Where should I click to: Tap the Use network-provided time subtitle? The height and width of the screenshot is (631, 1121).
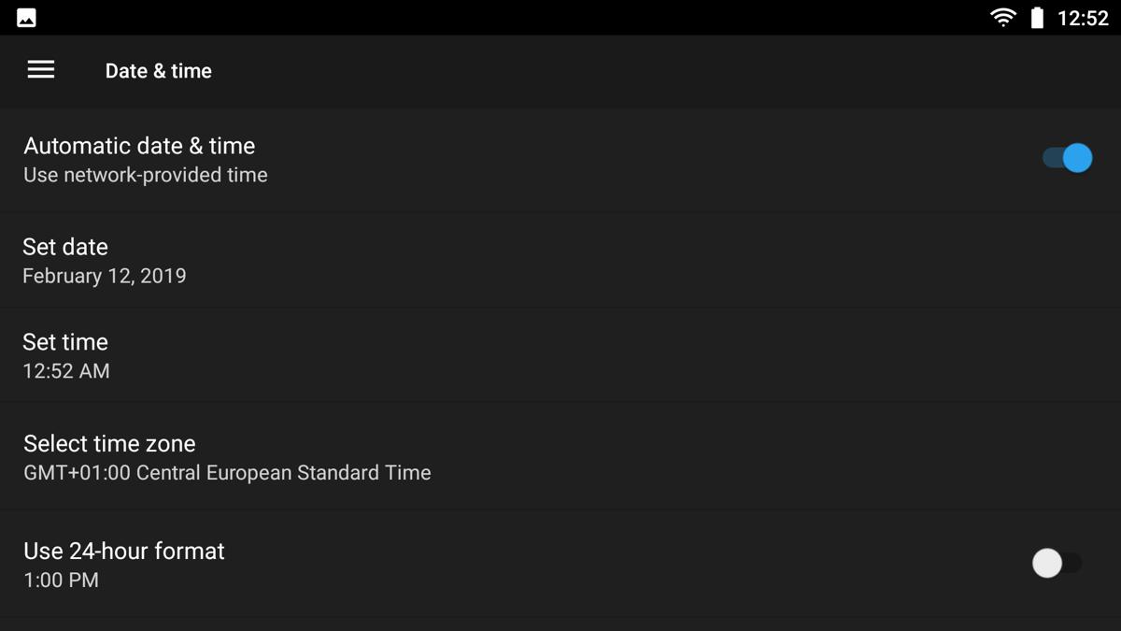point(146,175)
